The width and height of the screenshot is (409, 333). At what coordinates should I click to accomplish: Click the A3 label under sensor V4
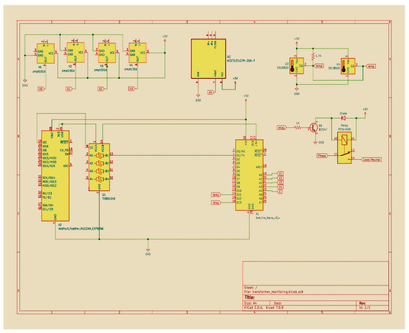click(132, 89)
